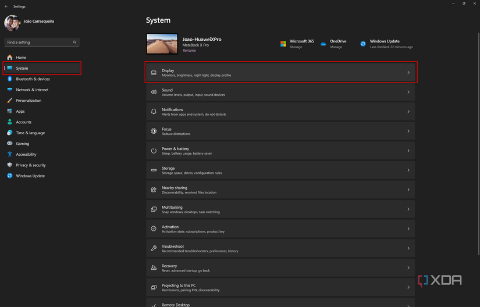Expand Sound row chevron
Image resolution: width=480 pixels, height=307 pixels.
[x=408, y=92]
